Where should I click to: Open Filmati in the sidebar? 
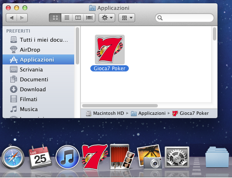tap(39, 99)
